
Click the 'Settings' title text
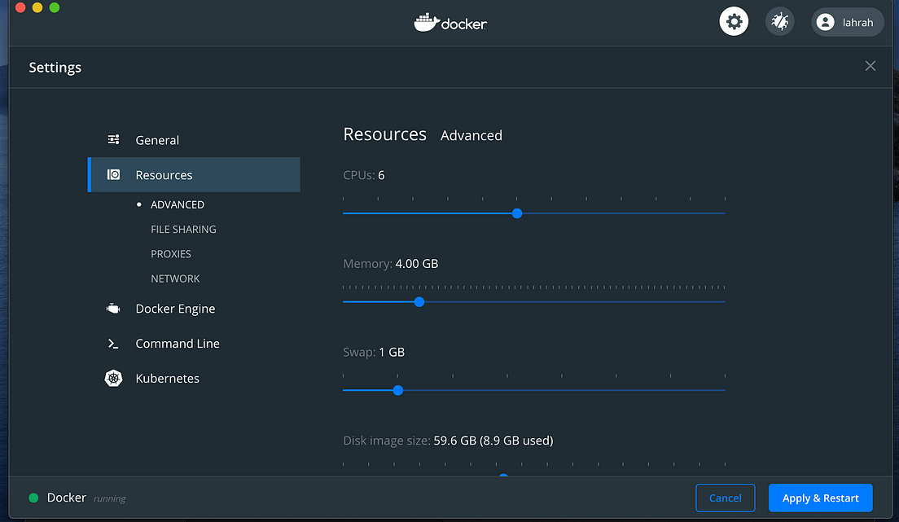(55, 68)
